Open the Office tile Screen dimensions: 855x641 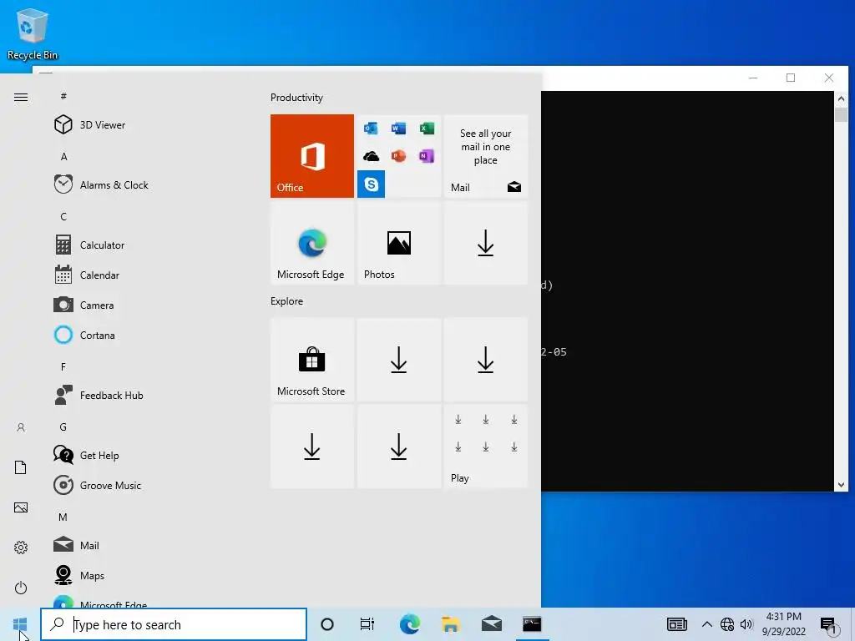point(312,156)
